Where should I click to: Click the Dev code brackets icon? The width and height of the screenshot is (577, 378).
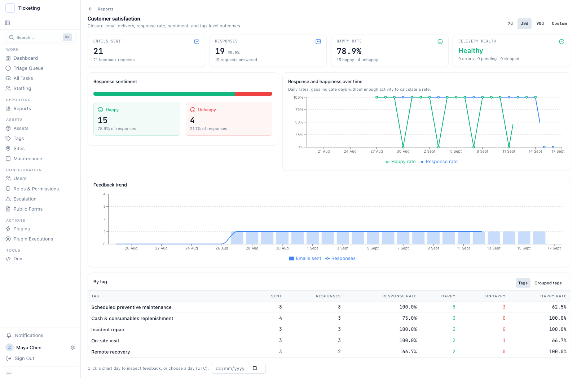click(x=8, y=259)
